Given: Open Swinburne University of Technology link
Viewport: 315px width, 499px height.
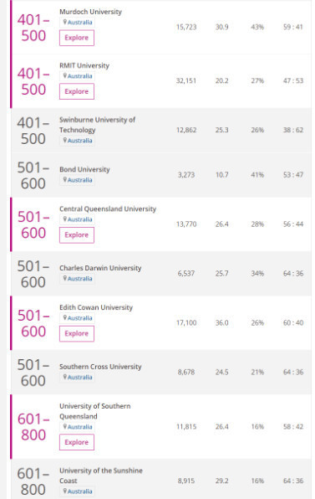Looking at the screenshot, I should pos(97,125).
